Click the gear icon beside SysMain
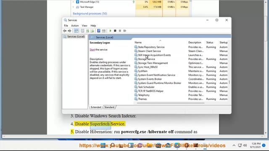This screenshot has width=269, height=151. pyautogui.click(x=136, y=71)
